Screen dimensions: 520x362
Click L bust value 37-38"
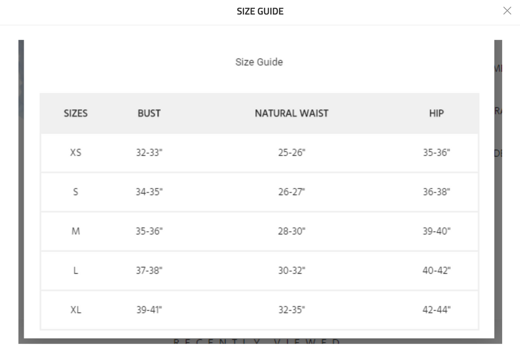pyautogui.click(x=149, y=270)
